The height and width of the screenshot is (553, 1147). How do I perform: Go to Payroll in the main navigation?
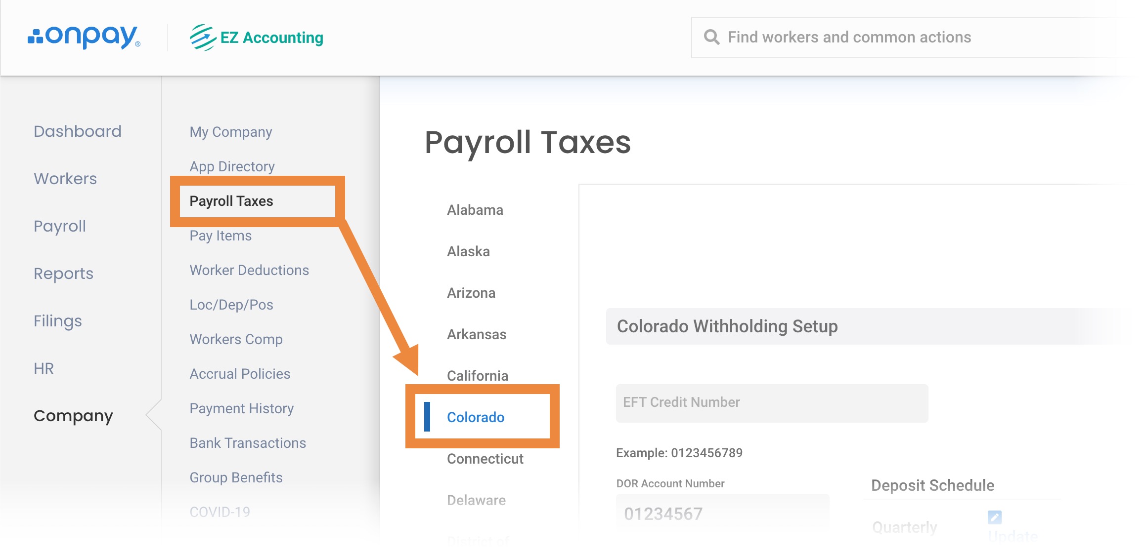[x=60, y=226]
